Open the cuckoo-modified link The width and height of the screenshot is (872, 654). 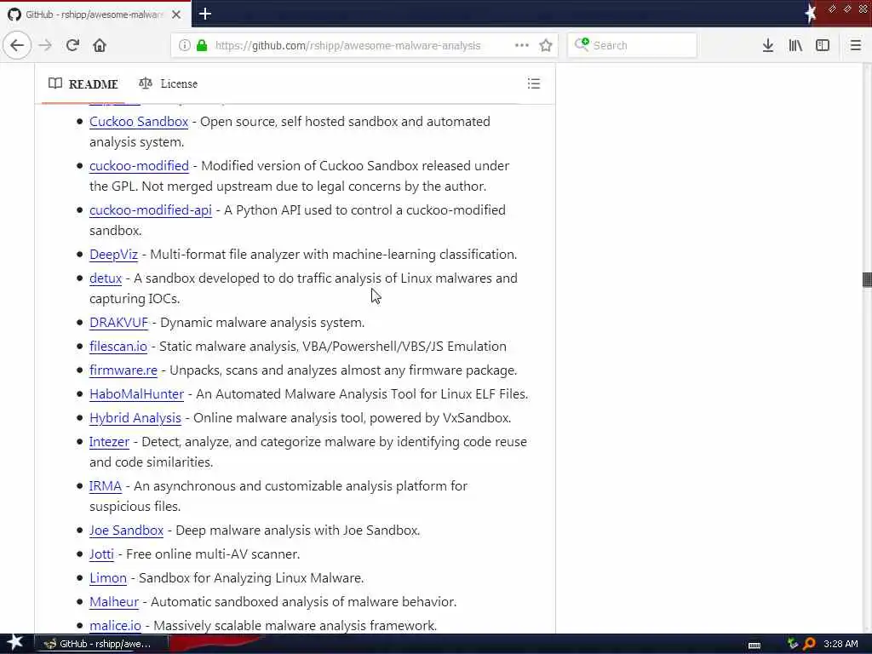(x=139, y=166)
